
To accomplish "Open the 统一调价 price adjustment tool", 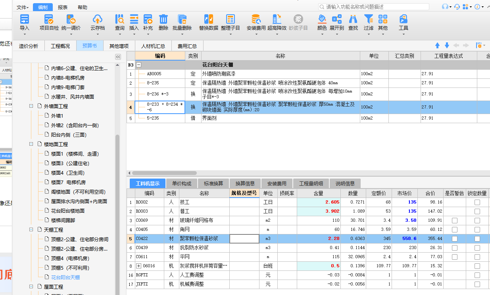I will [71, 19].
